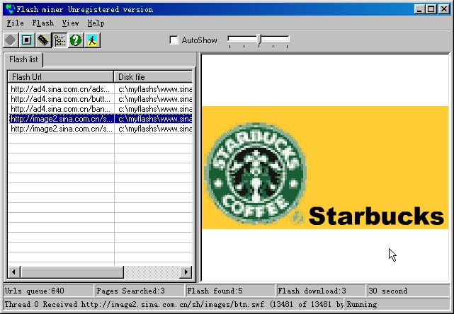Click the running man exit icon
Image resolution: width=454 pixels, height=314 pixels.
point(92,40)
